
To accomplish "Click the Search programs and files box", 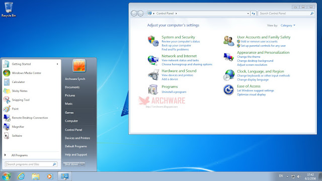I will [31, 164].
